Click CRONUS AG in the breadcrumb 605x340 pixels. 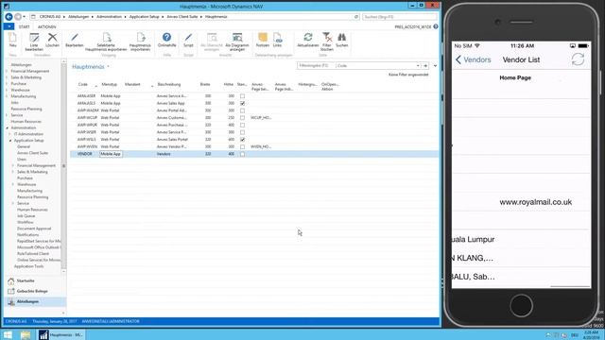click(x=50, y=17)
